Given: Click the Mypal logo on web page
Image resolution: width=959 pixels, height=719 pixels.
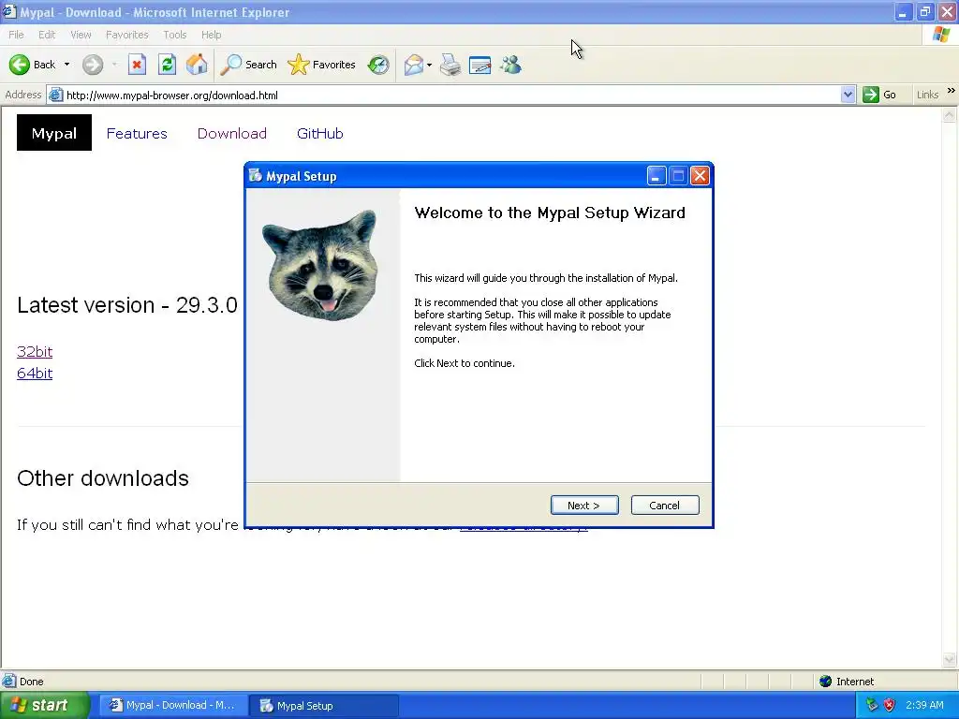Looking at the screenshot, I should coord(53,133).
